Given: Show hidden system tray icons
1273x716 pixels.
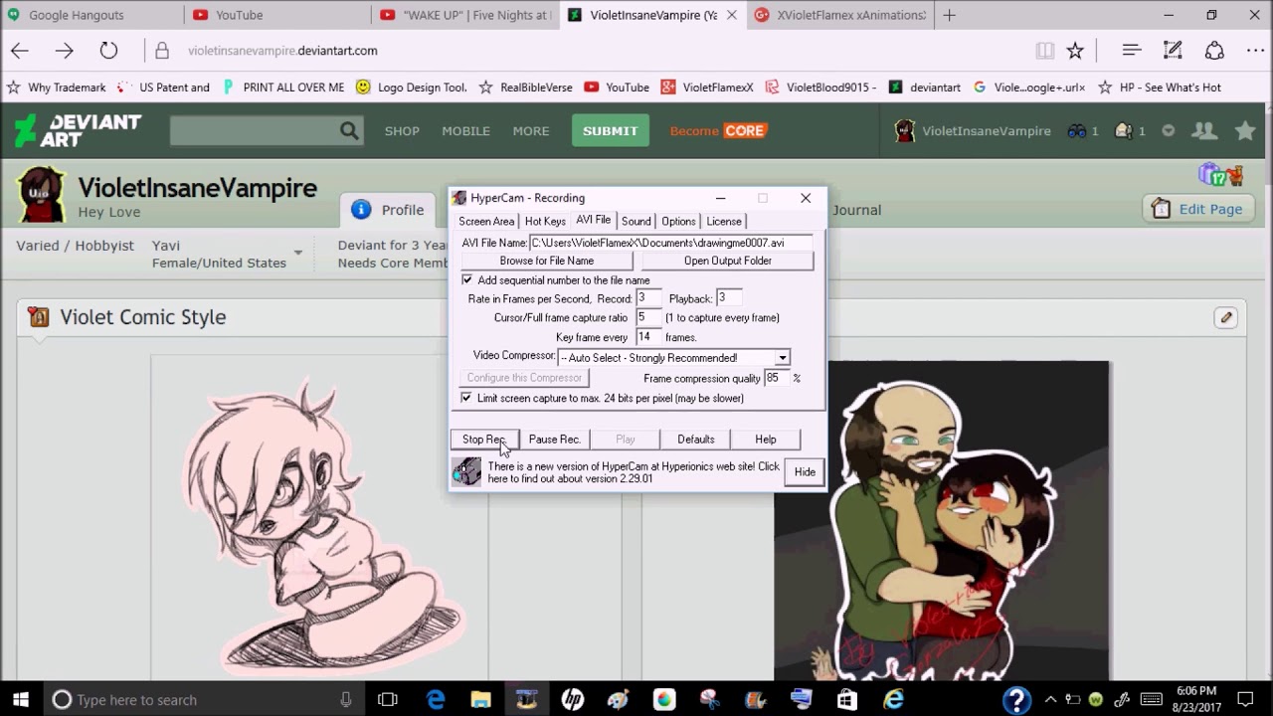Looking at the screenshot, I should [1050, 700].
